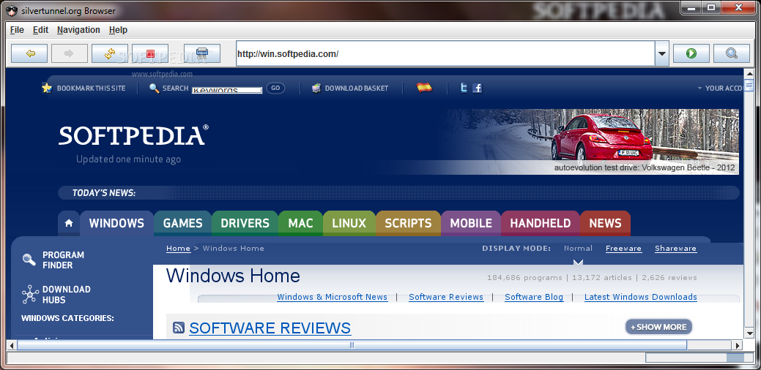Open Latest Windows Downloads link
The height and width of the screenshot is (370, 761).
(641, 297)
